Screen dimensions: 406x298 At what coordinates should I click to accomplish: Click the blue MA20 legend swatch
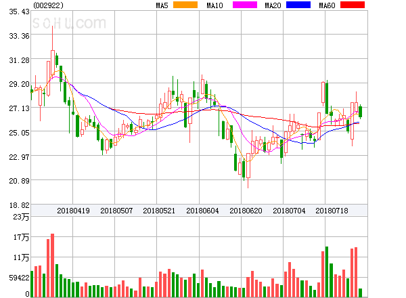[x=298, y=5]
